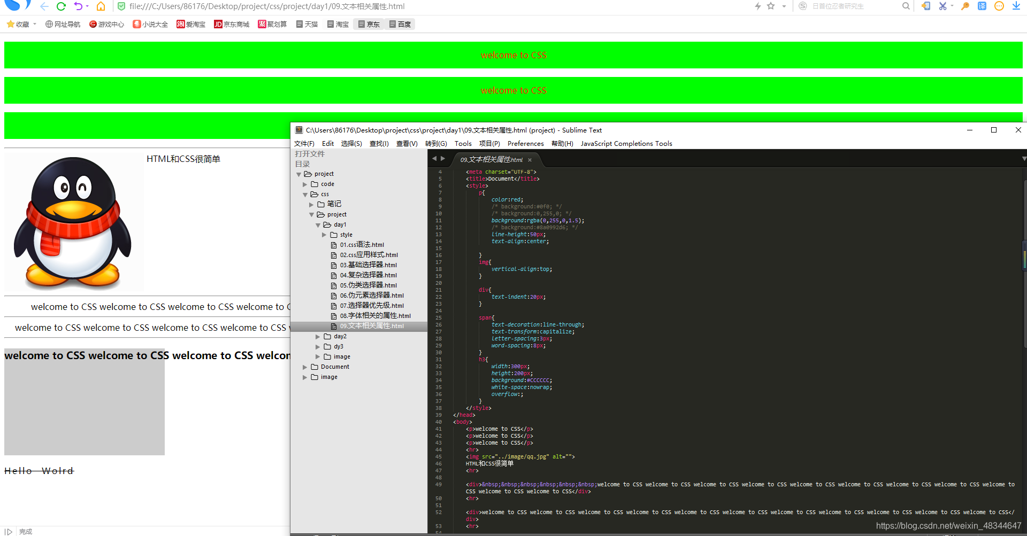Click the magnifier search icon
The image size is (1027, 536).
click(906, 6)
